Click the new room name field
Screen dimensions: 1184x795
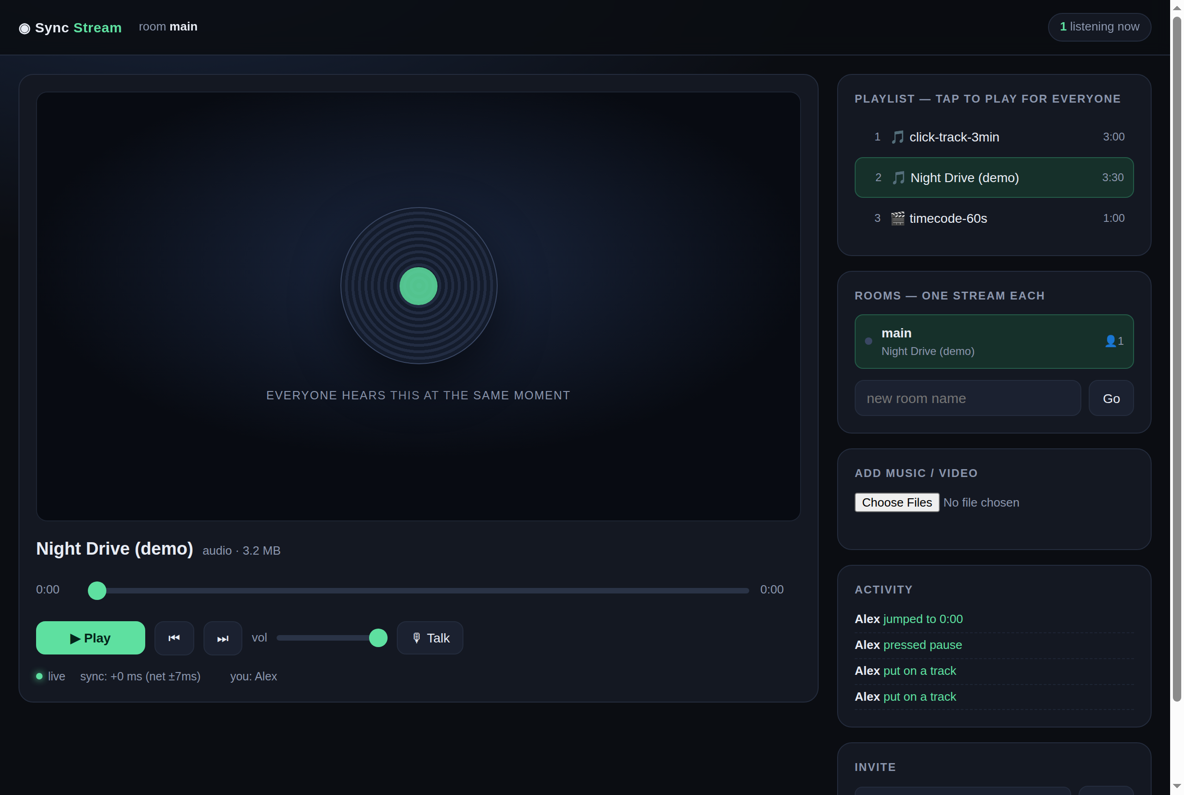point(968,398)
